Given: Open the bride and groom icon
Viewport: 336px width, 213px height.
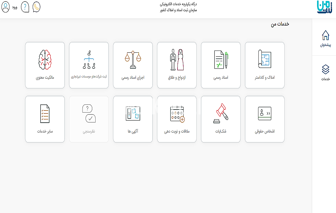Looking at the screenshot, I should click(x=177, y=60).
